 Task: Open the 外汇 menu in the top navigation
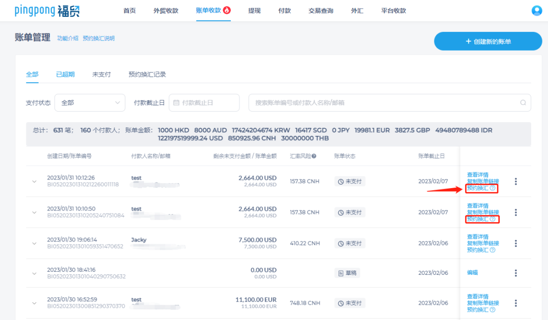pyautogui.click(x=357, y=10)
